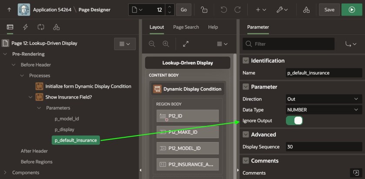Click the Run page play button
Screen dimensions: 365x179
[x=351, y=10]
